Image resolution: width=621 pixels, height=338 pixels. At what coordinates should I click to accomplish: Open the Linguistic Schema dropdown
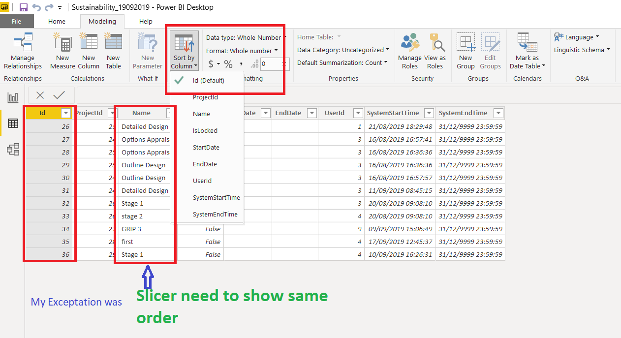tap(582, 50)
